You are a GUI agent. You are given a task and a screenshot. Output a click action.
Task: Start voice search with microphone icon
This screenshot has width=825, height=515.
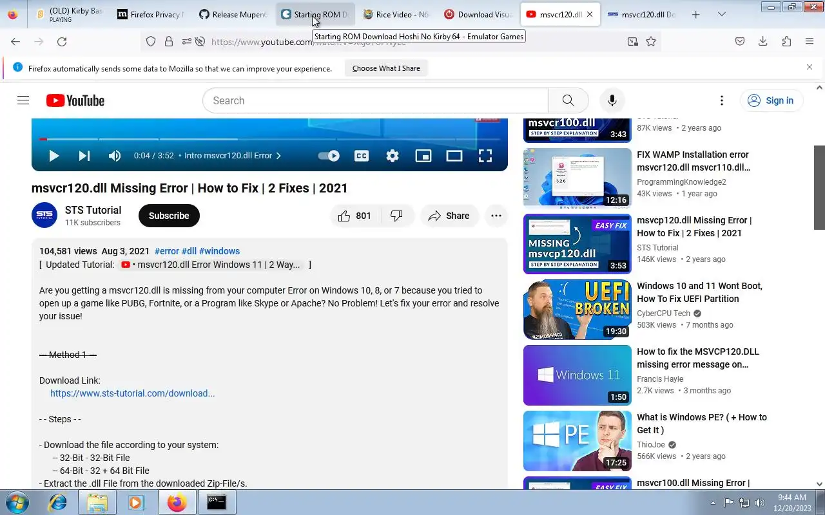612,100
